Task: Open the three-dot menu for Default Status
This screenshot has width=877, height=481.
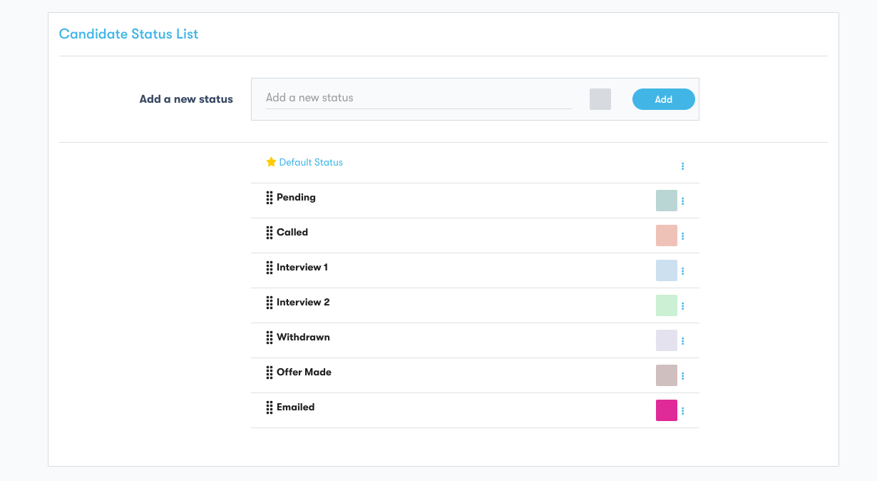Action: click(x=682, y=166)
